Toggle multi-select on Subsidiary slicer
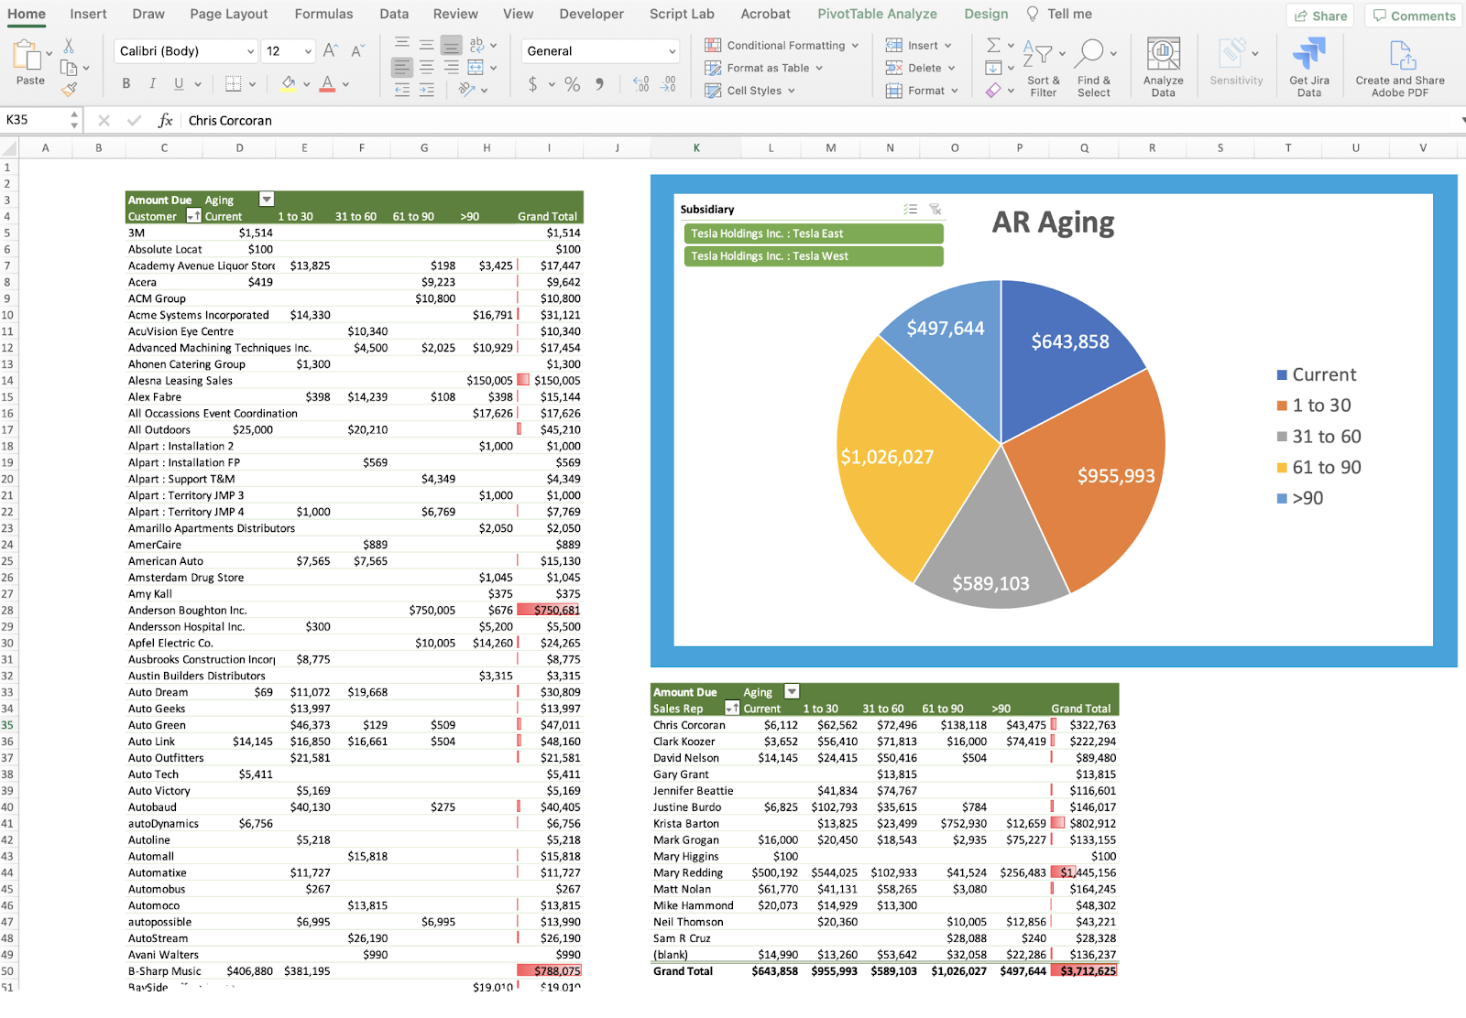This screenshot has width=1466, height=1018. coord(911,210)
